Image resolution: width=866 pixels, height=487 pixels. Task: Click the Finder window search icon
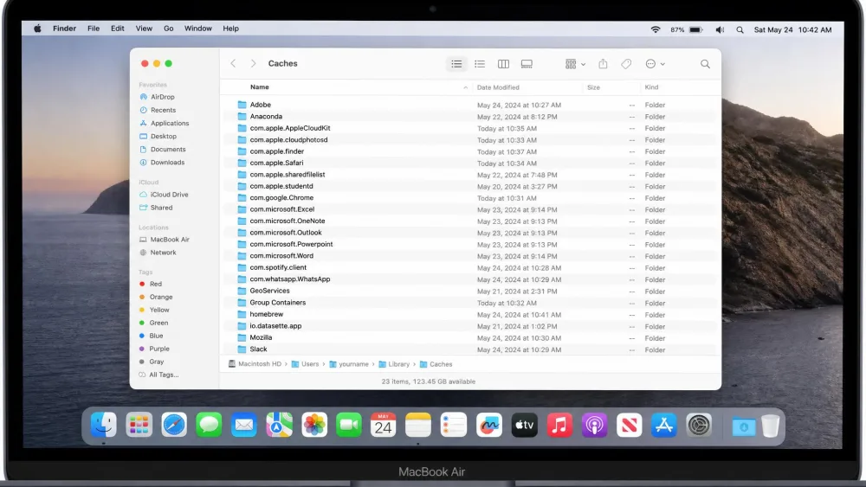point(705,64)
